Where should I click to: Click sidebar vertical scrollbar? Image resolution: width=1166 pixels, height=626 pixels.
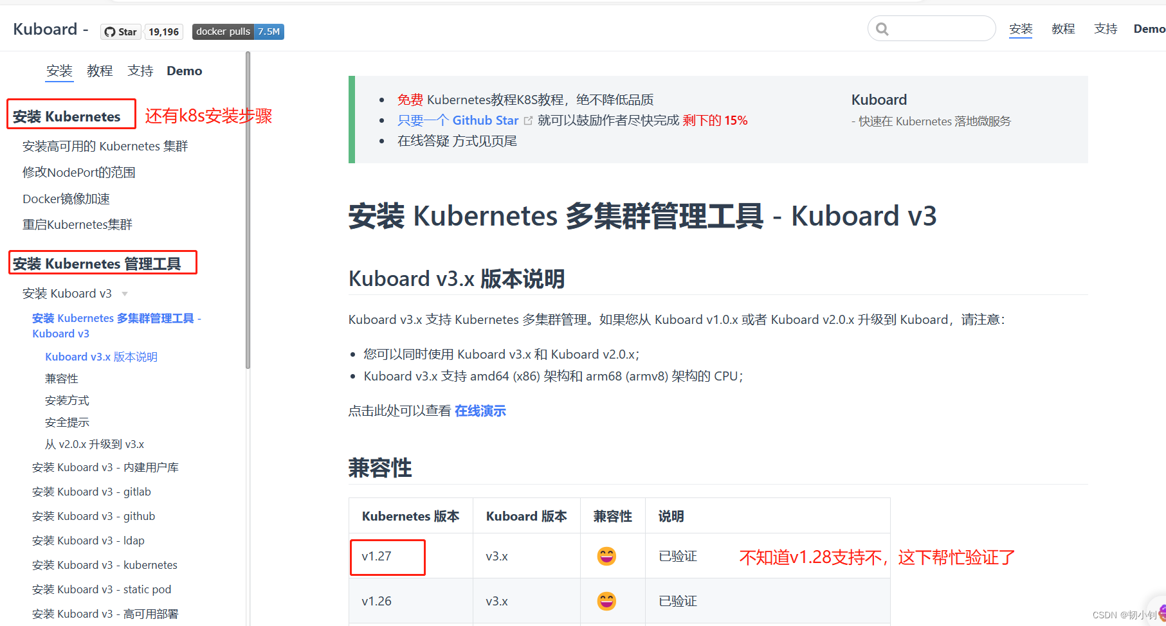pyautogui.click(x=248, y=210)
